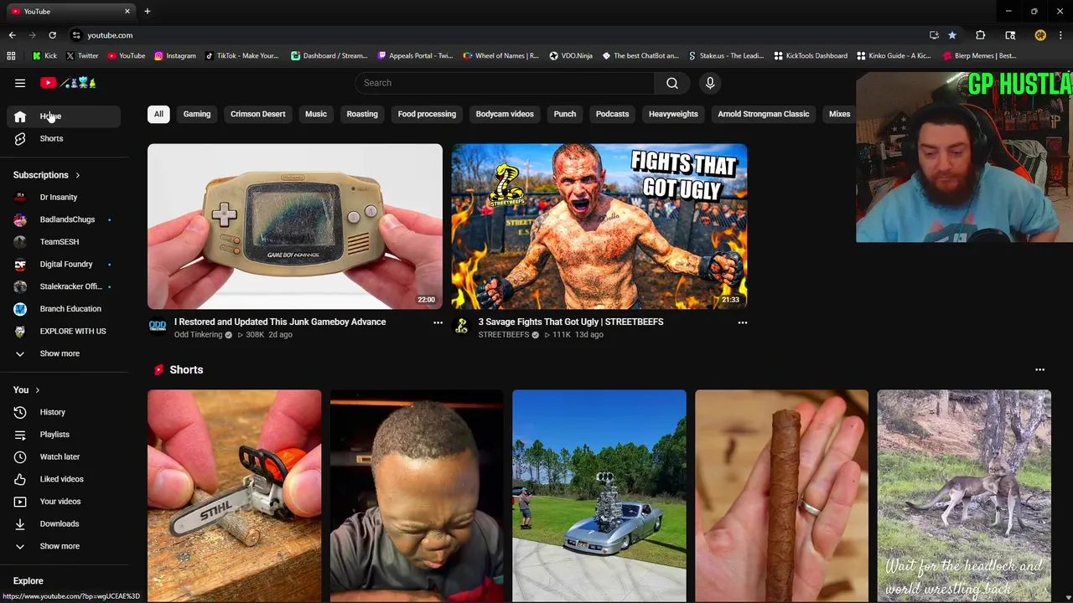Open Chrome profile avatar

(1040, 35)
